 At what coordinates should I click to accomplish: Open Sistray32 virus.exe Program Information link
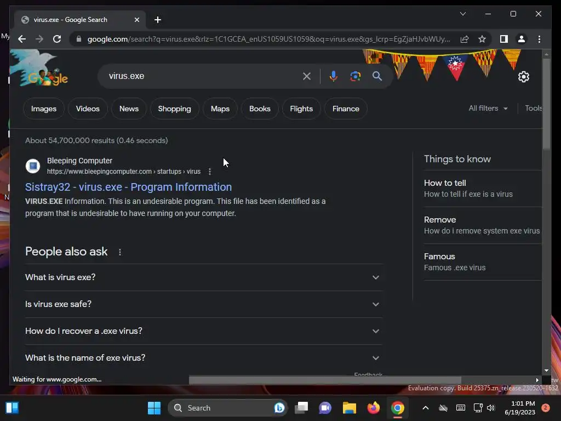point(128,187)
